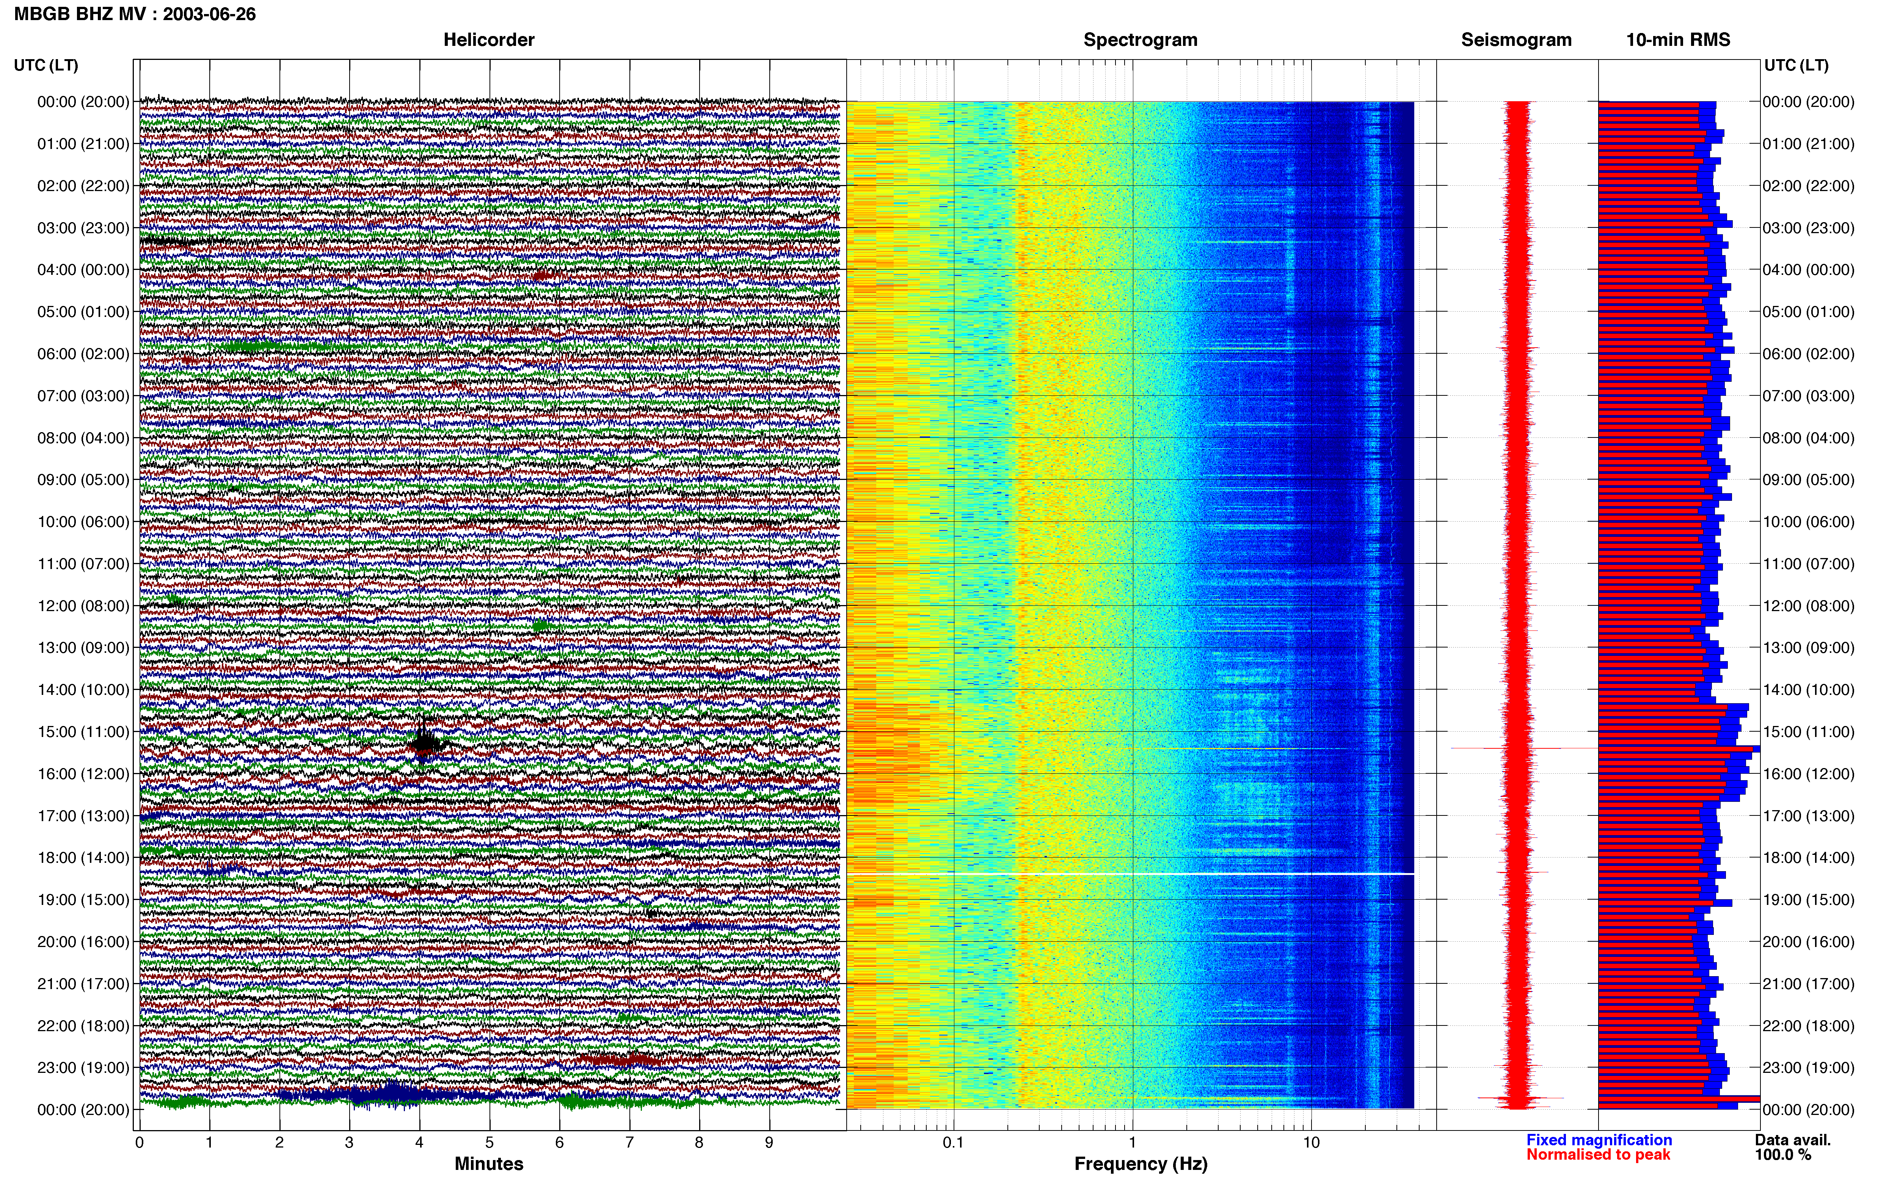Screen dimensions: 1903x1190
Task: Select '02:00 (22:00)' on the Helicorder time axis
Action: point(83,186)
